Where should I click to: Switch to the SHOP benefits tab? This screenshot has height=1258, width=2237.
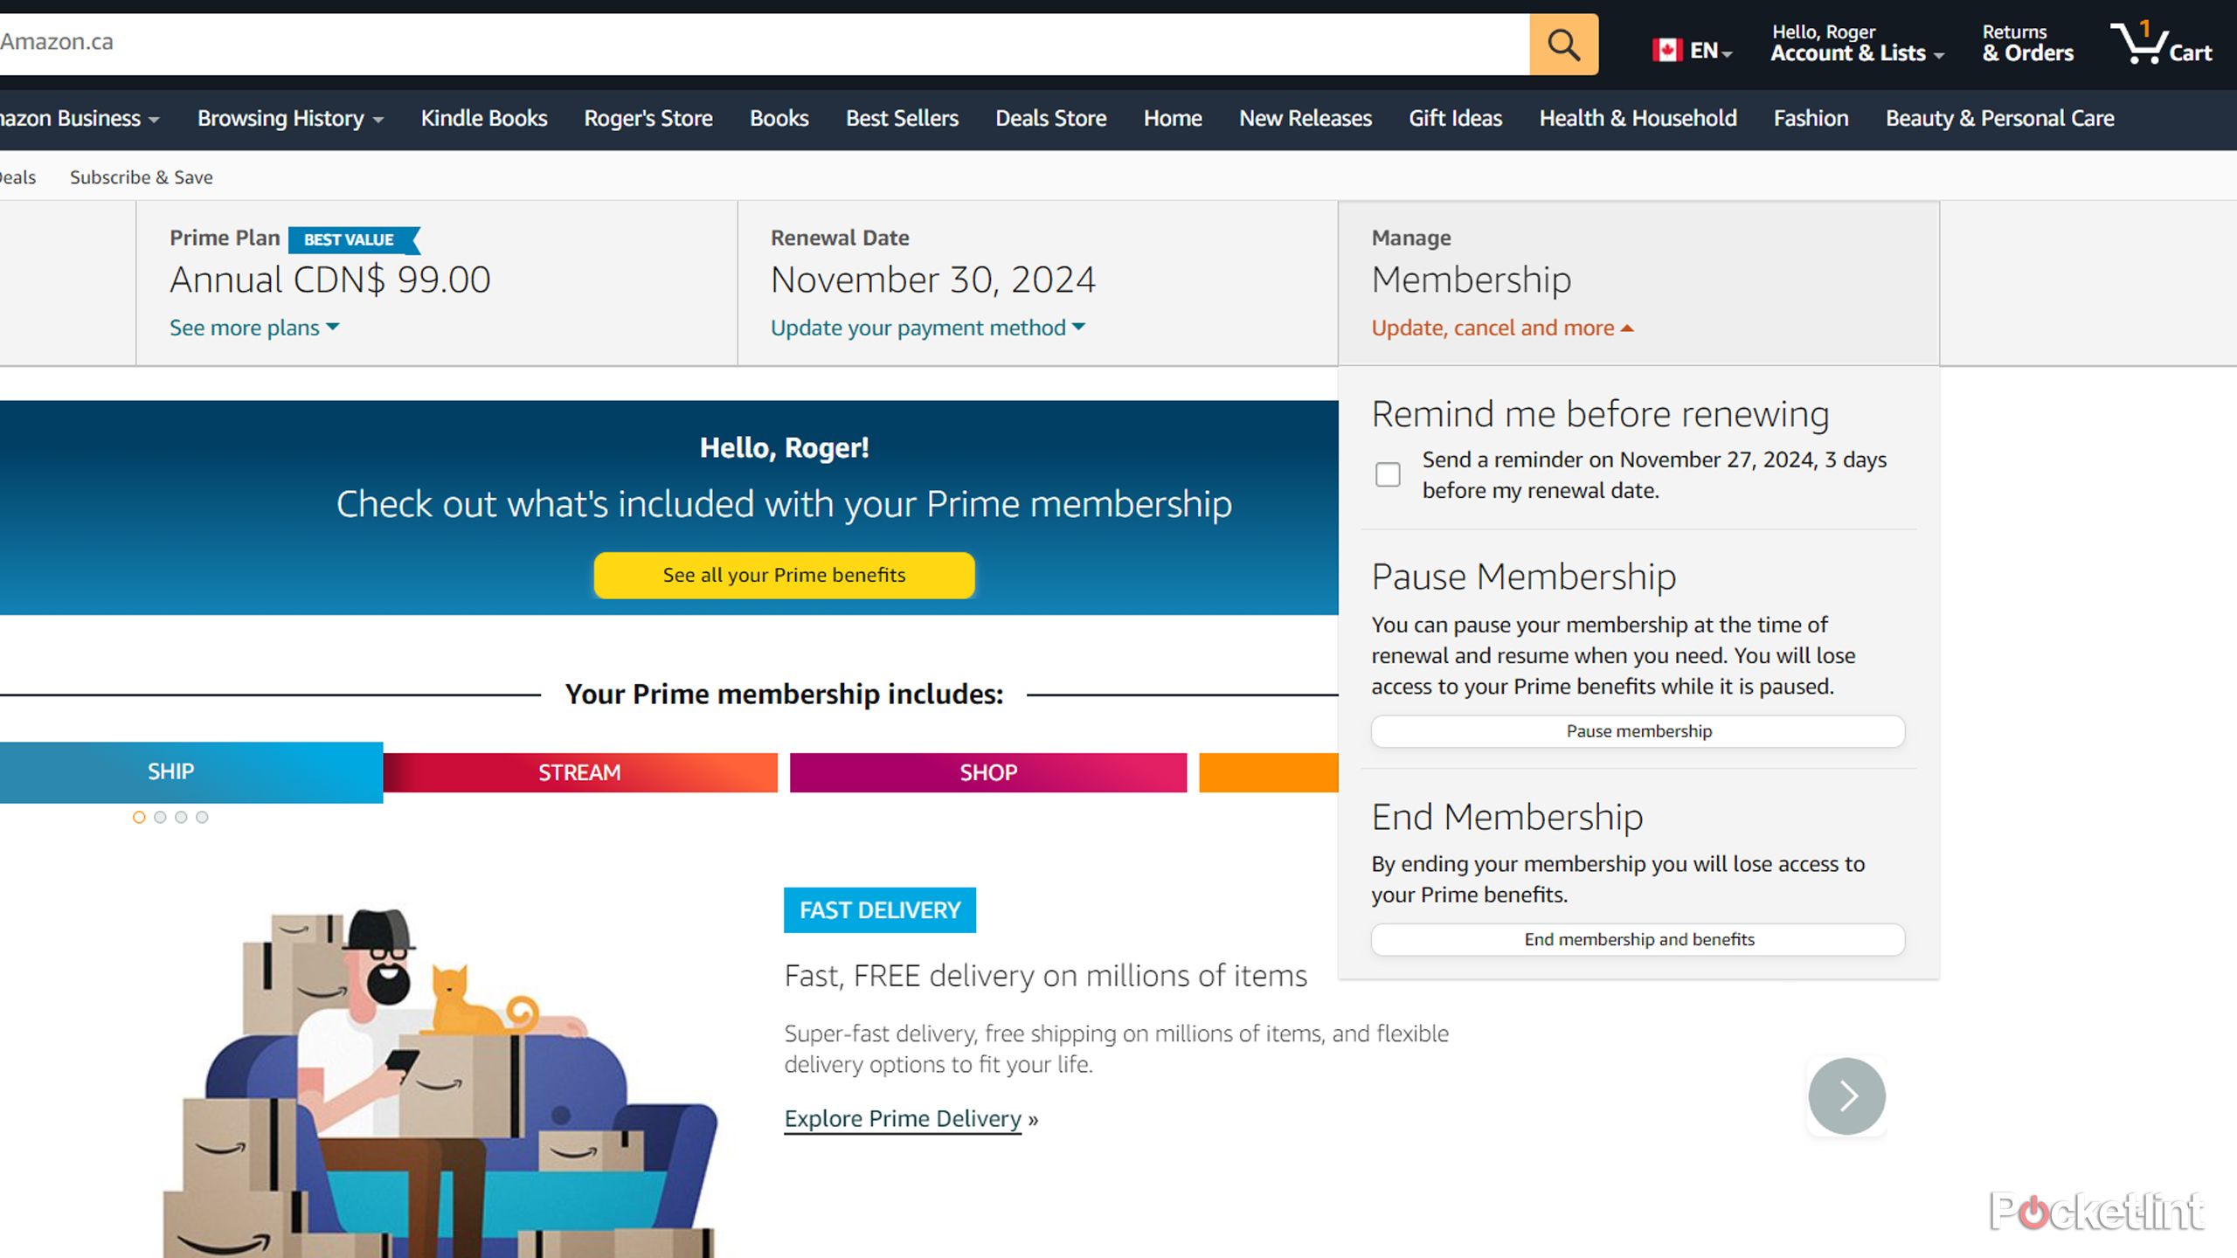[987, 772]
